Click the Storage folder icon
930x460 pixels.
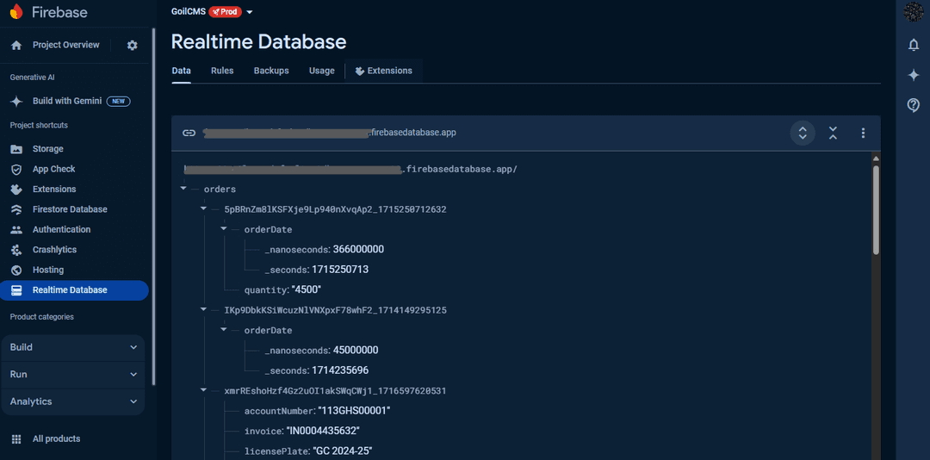pos(16,149)
